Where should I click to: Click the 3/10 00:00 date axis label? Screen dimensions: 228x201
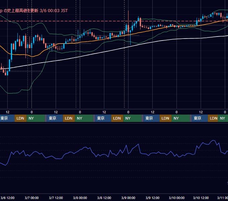point(176,198)
